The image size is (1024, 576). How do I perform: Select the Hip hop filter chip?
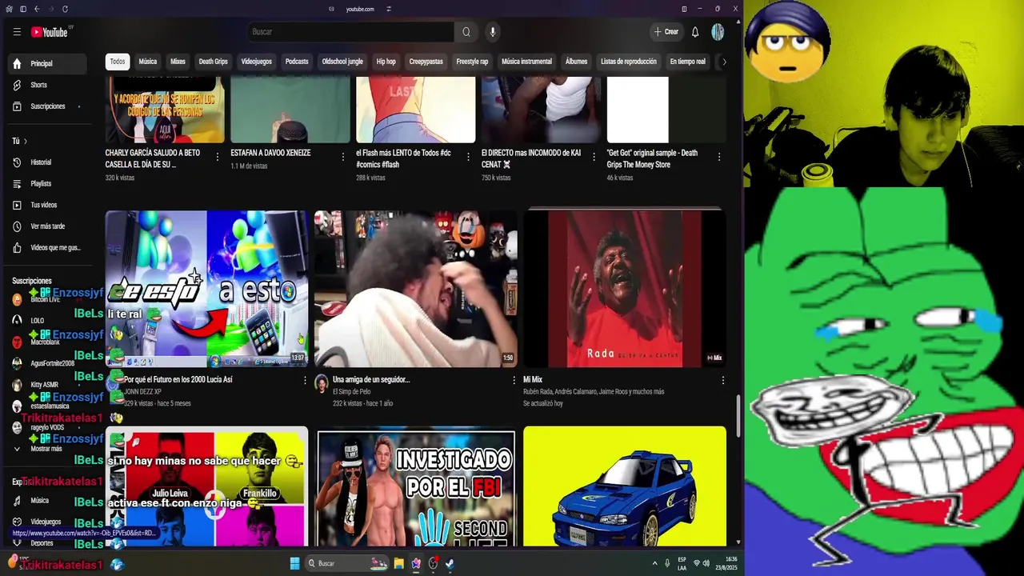tap(386, 62)
